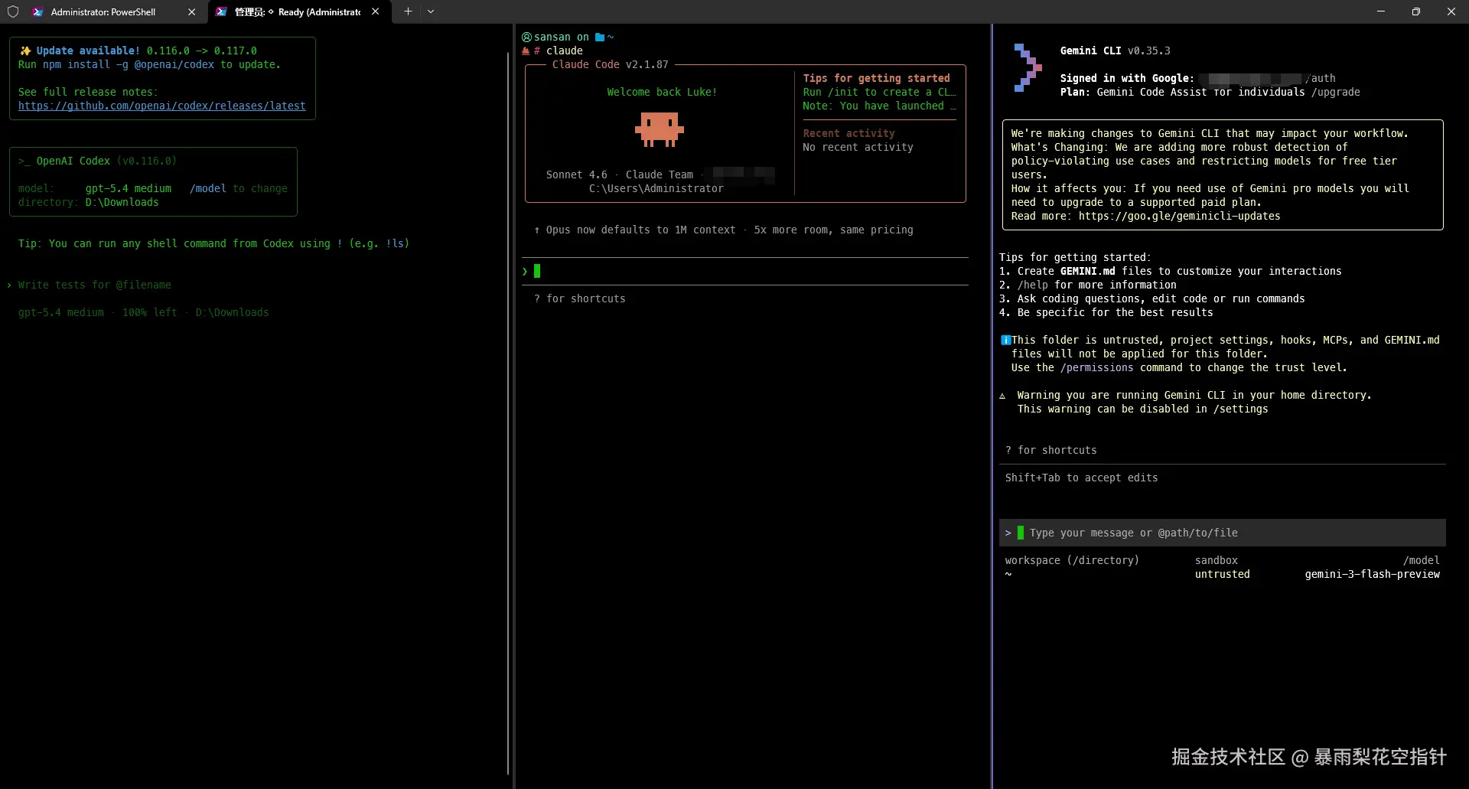Click '? for shortcuts' in the Gemini pane

(x=1051, y=450)
